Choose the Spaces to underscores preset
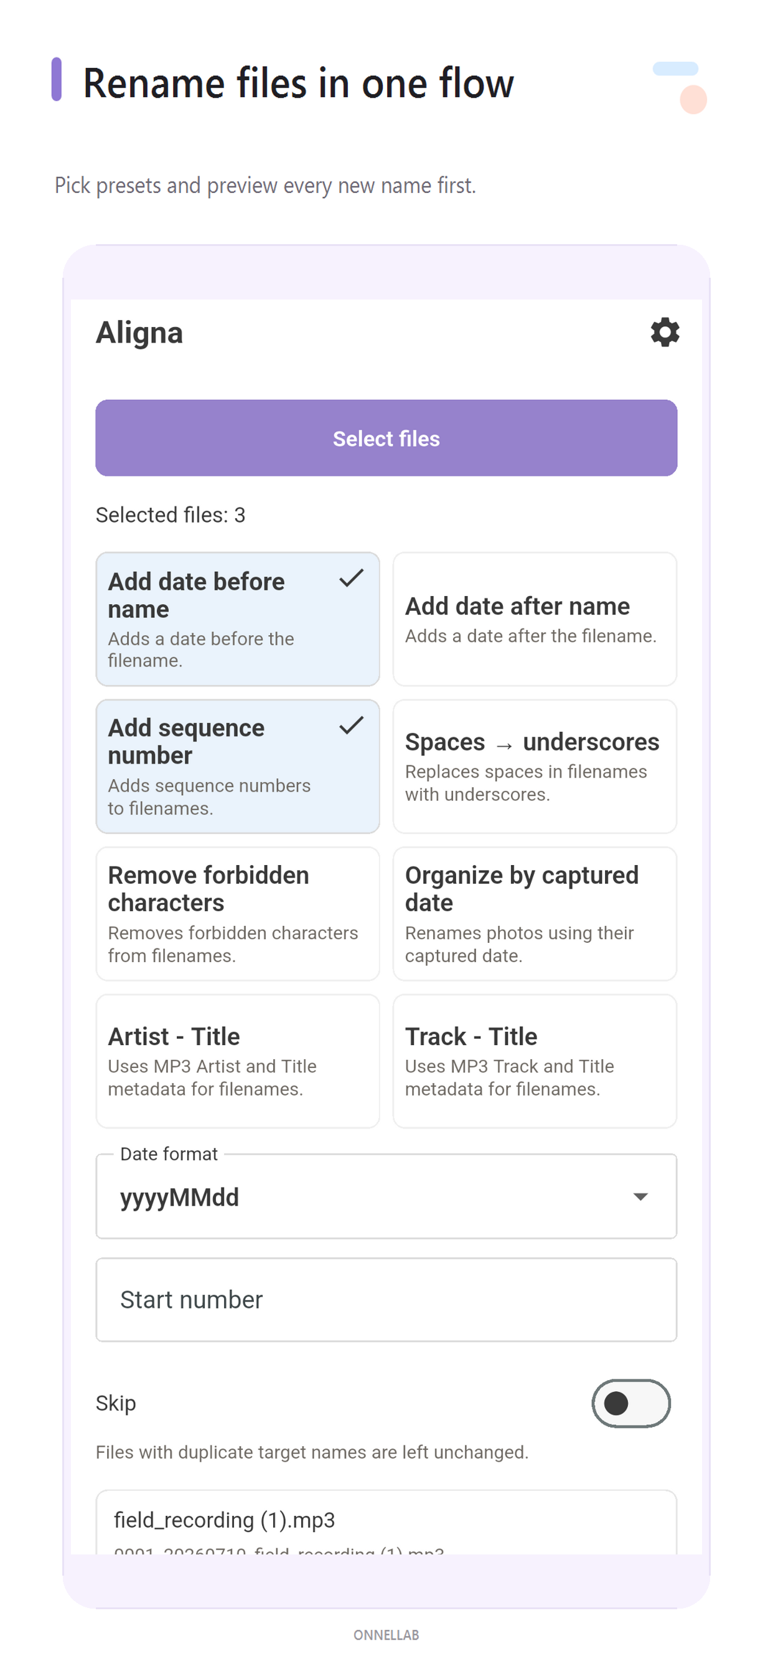The height and width of the screenshot is (1674, 773). point(535,766)
